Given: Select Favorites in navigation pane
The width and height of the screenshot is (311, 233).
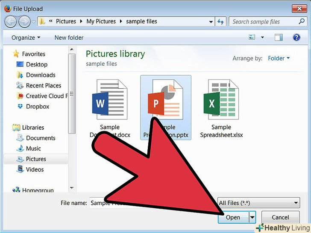Looking at the screenshot, I should click(33, 54).
